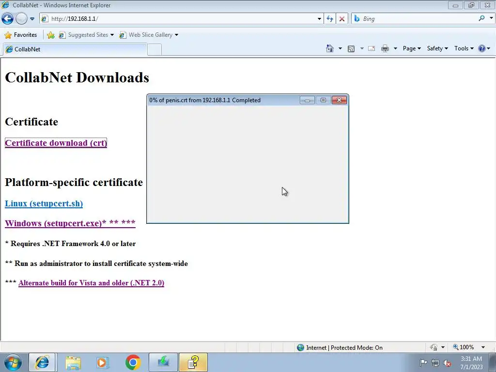Expand the Print options dropdown arrow
The width and height of the screenshot is (496, 372).
(395, 48)
